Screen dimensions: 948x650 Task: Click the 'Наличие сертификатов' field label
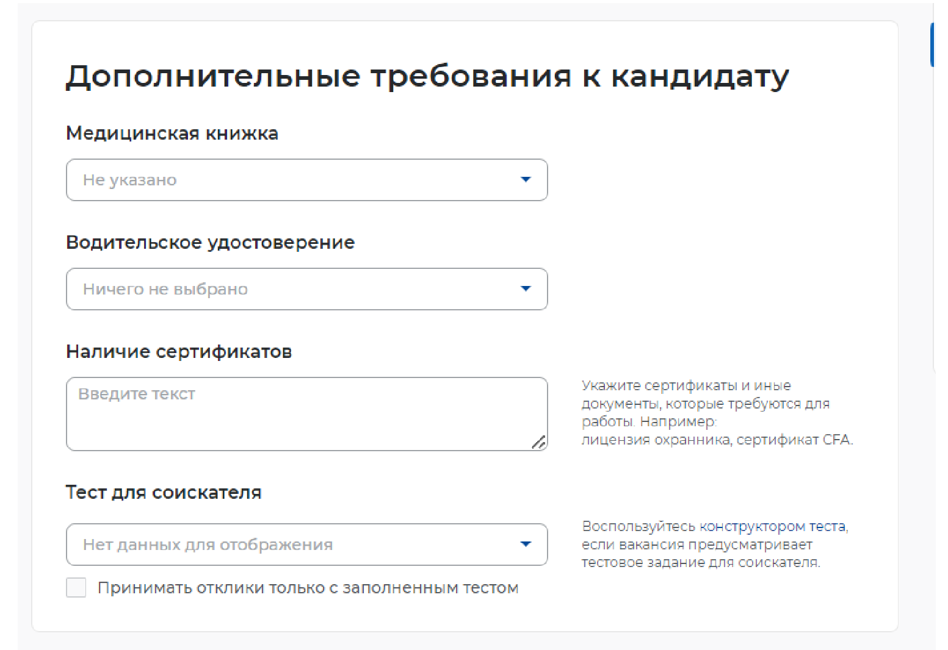(x=179, y=351)
